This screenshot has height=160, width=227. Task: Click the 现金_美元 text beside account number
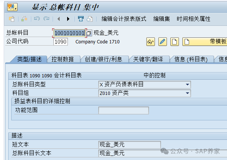pos(106,33)
